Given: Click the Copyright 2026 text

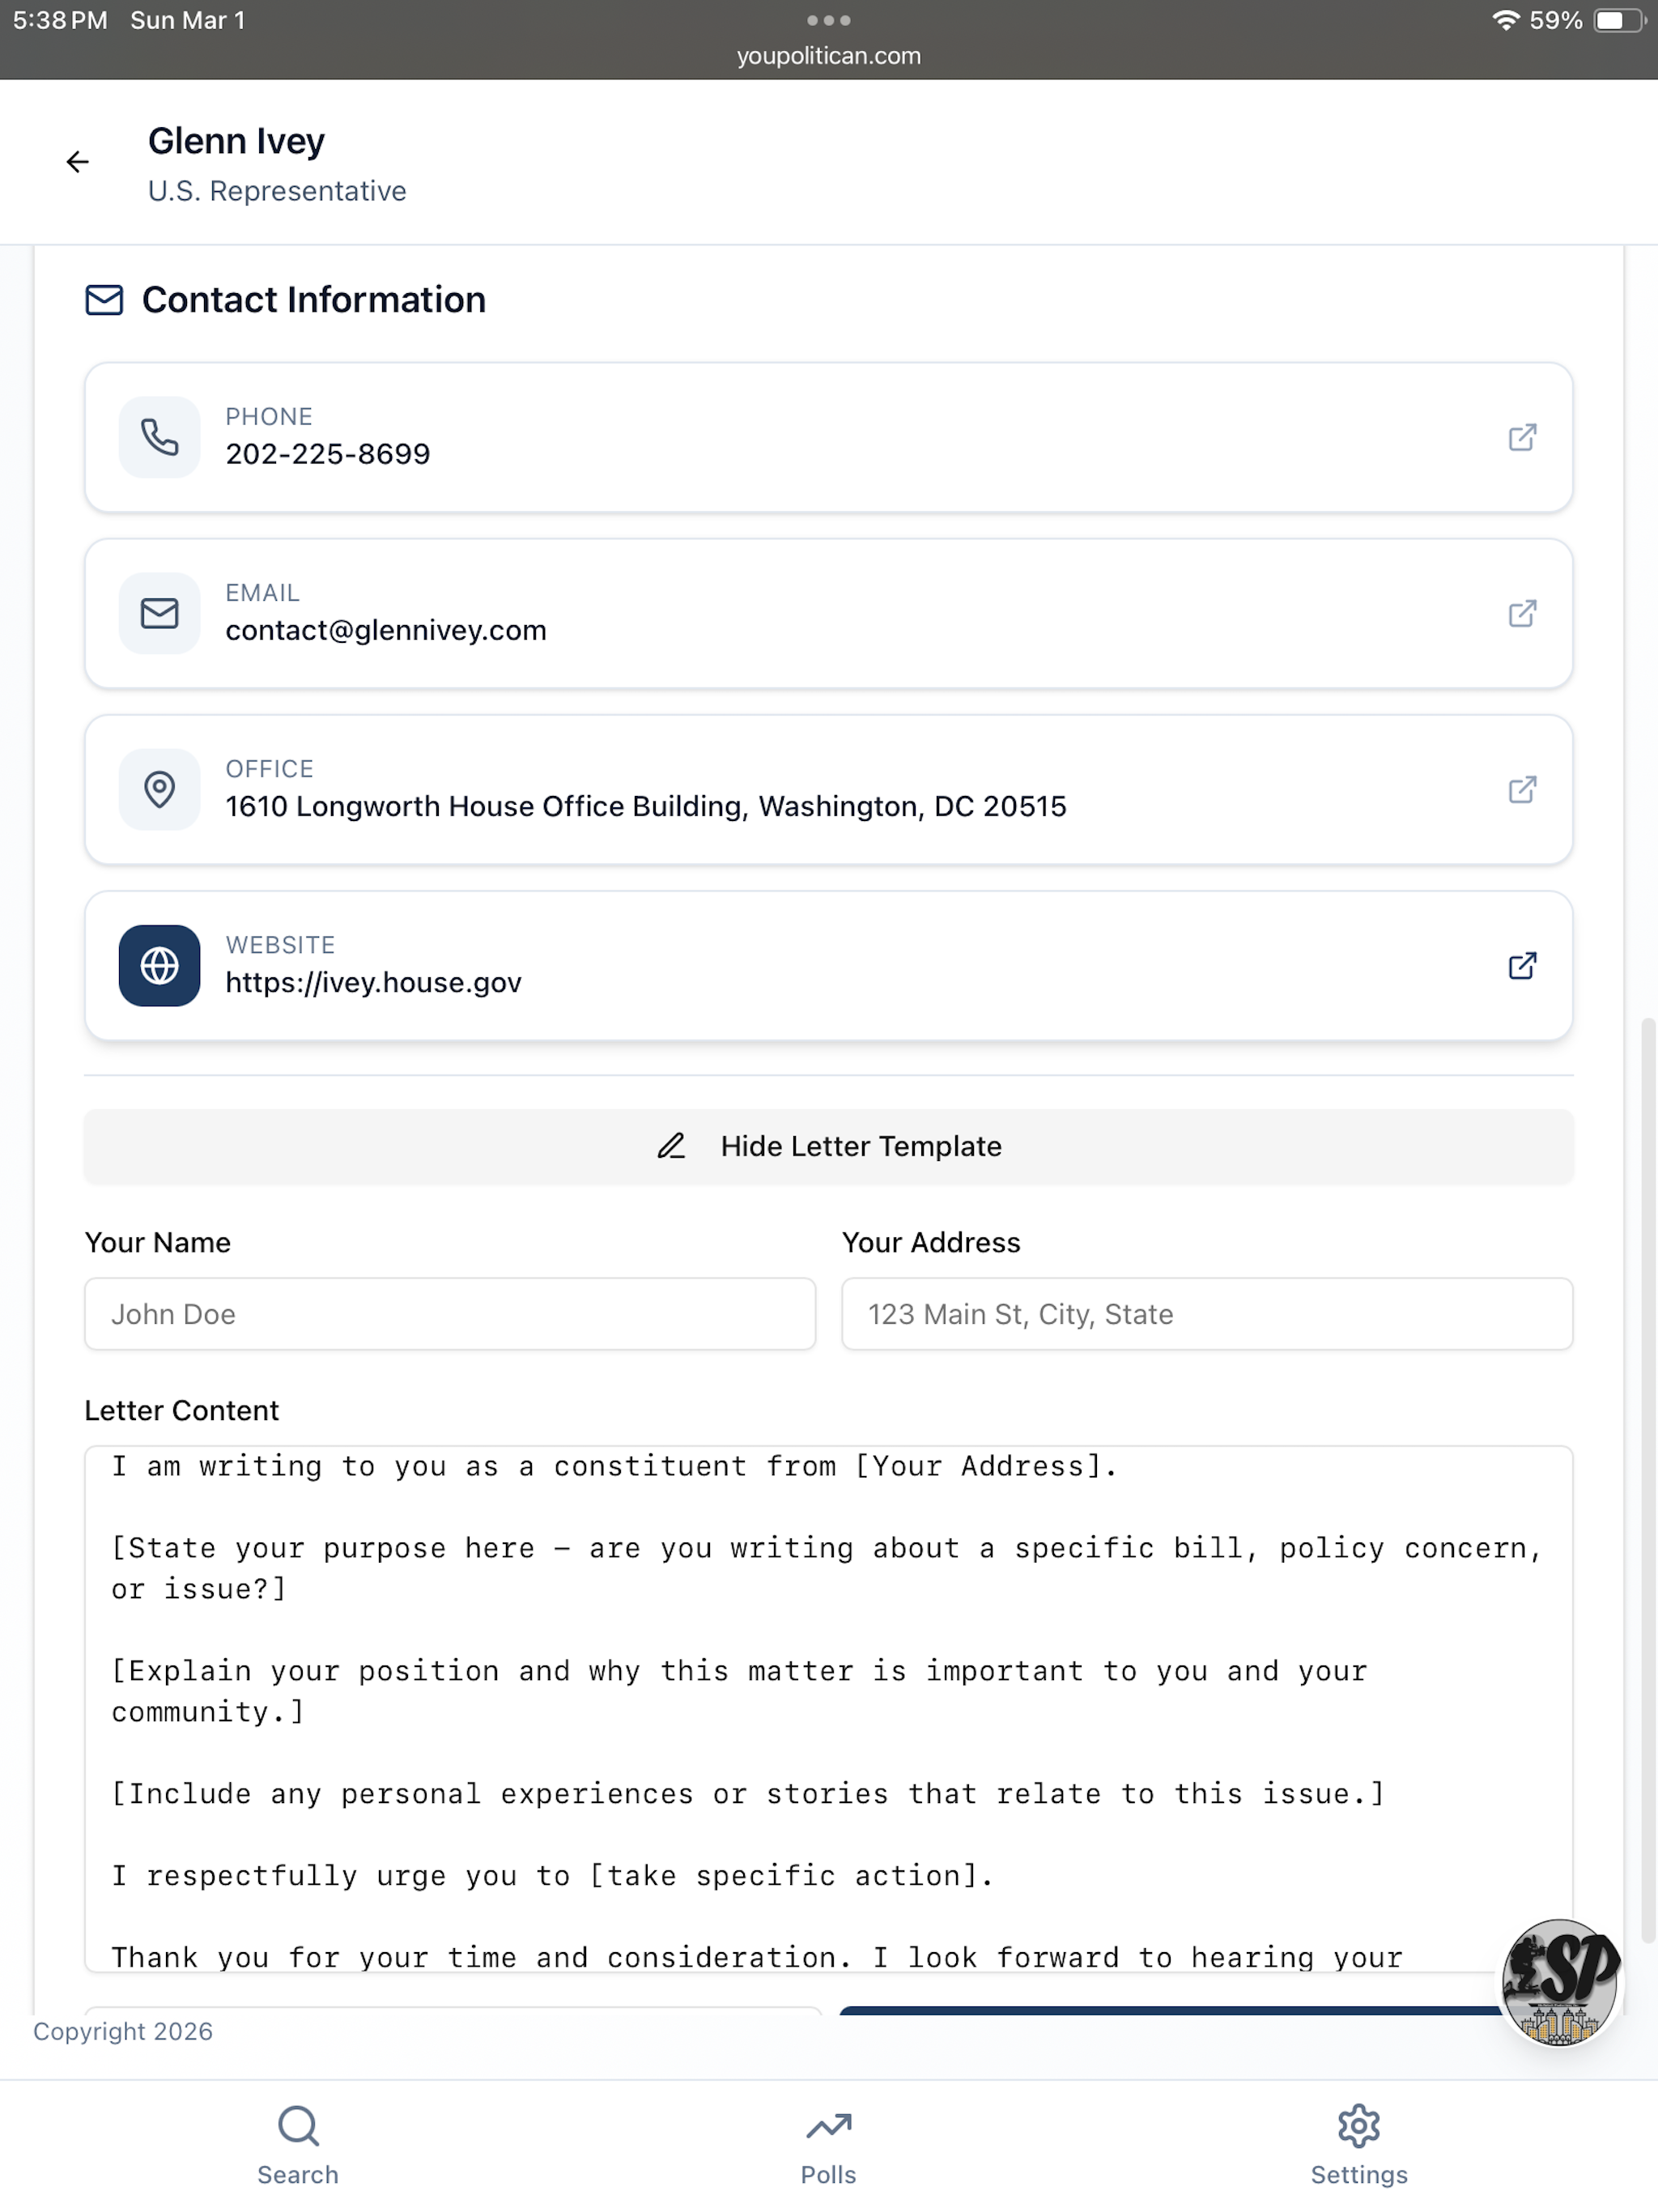Looking at the screenshot, I should click(x=123, y=2031).
